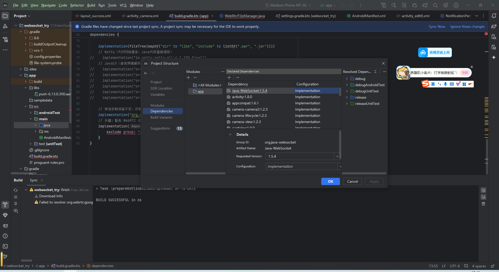Show hidden editor tabs dropdown

click(x=477, y=16)
